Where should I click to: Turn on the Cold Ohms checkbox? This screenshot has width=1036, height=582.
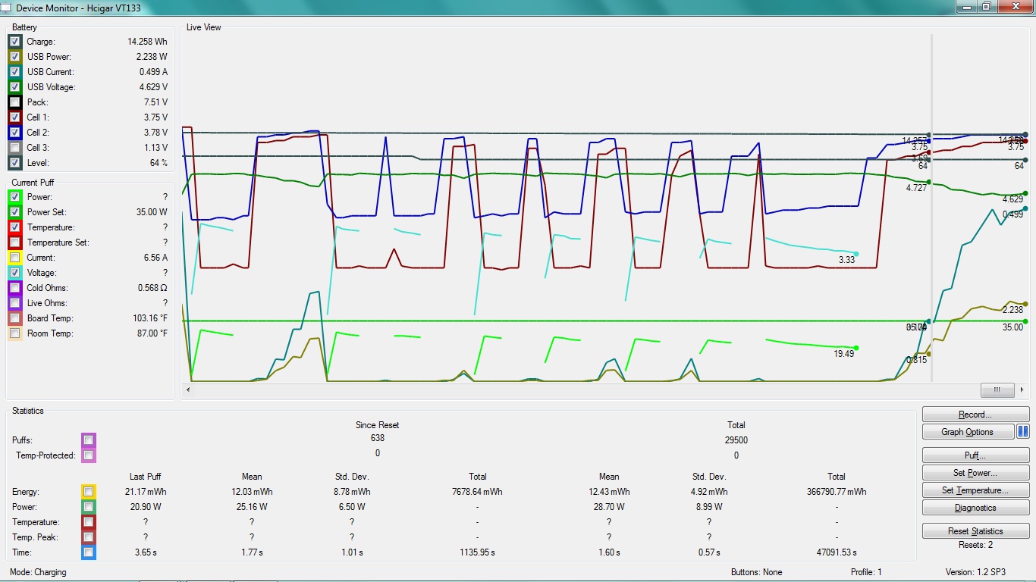[15, 288]
